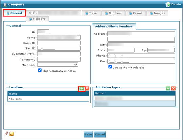
Task: Click the Cancel button
Action: click(100, 134)
